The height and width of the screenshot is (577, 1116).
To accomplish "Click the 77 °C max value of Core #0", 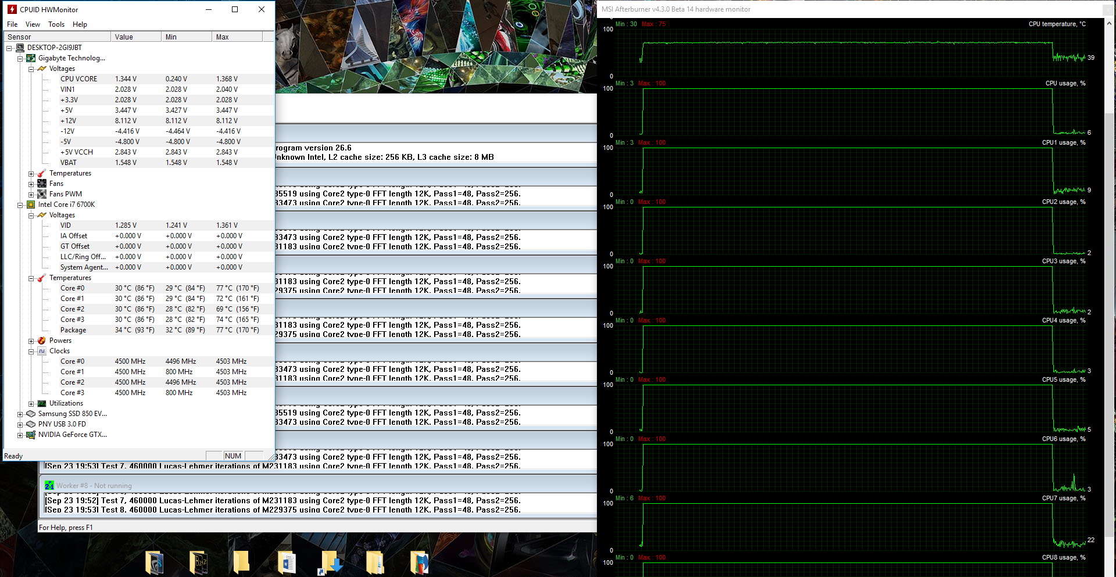I will 238,288.
